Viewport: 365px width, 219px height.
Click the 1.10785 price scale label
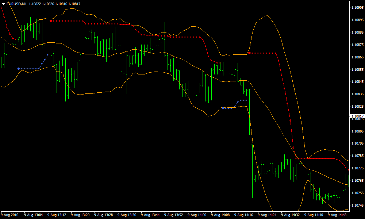point(357,156)
